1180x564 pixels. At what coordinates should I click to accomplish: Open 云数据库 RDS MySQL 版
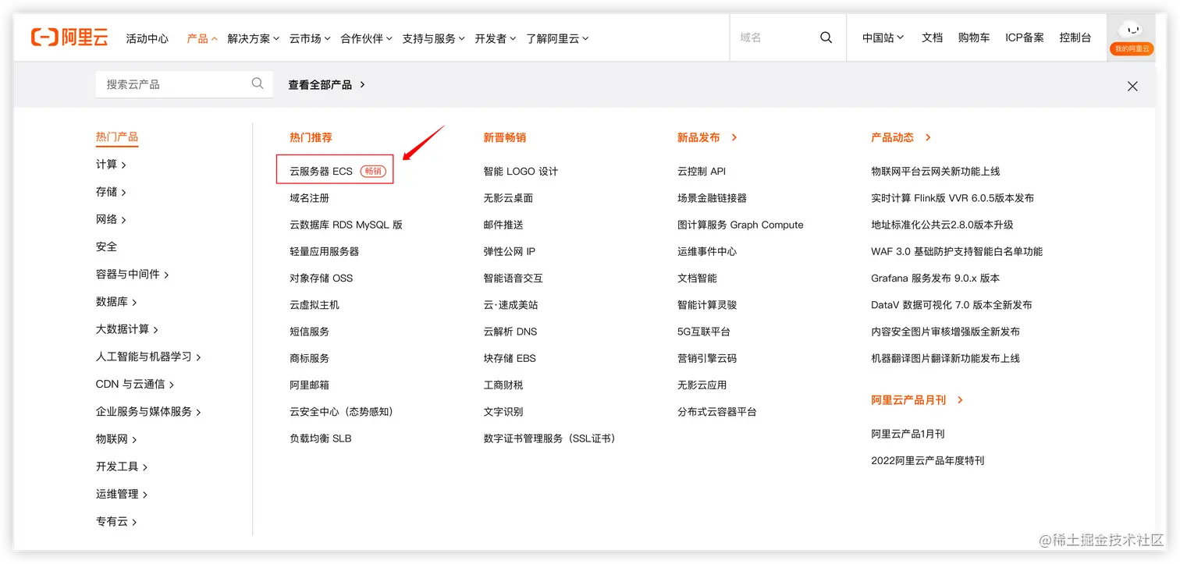click(x=346, y=225)
